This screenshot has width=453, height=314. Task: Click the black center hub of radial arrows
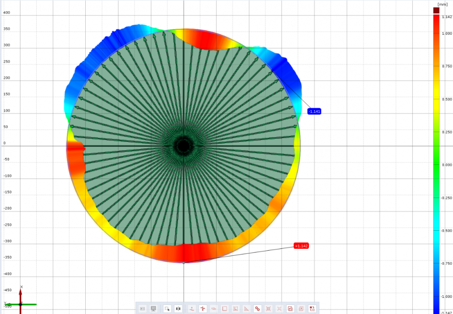(x=184, y=146)
